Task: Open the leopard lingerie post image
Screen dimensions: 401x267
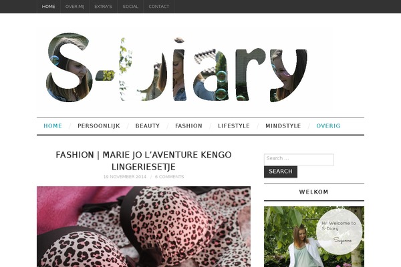Action: point(144,227)
